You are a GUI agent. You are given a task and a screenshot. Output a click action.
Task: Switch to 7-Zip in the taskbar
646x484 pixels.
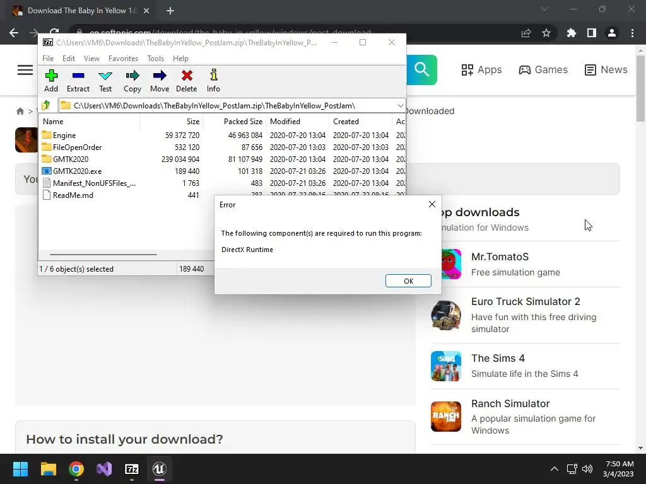(x=131, y=469)
